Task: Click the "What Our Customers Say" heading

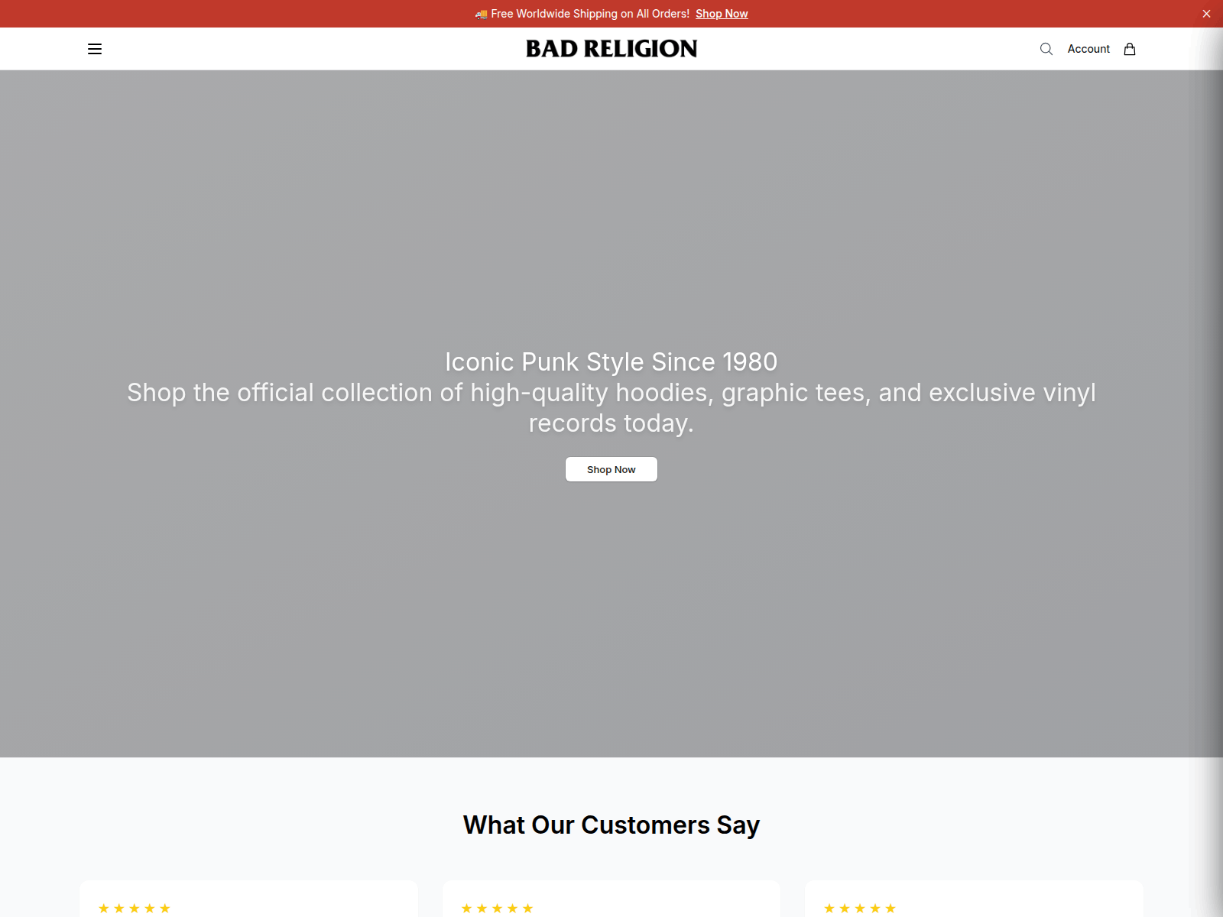Action: [x=611, y=825]
